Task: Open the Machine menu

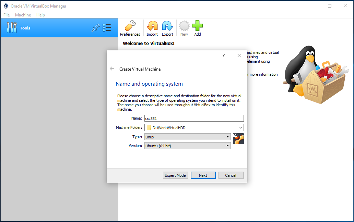Action: coord(23,15)
